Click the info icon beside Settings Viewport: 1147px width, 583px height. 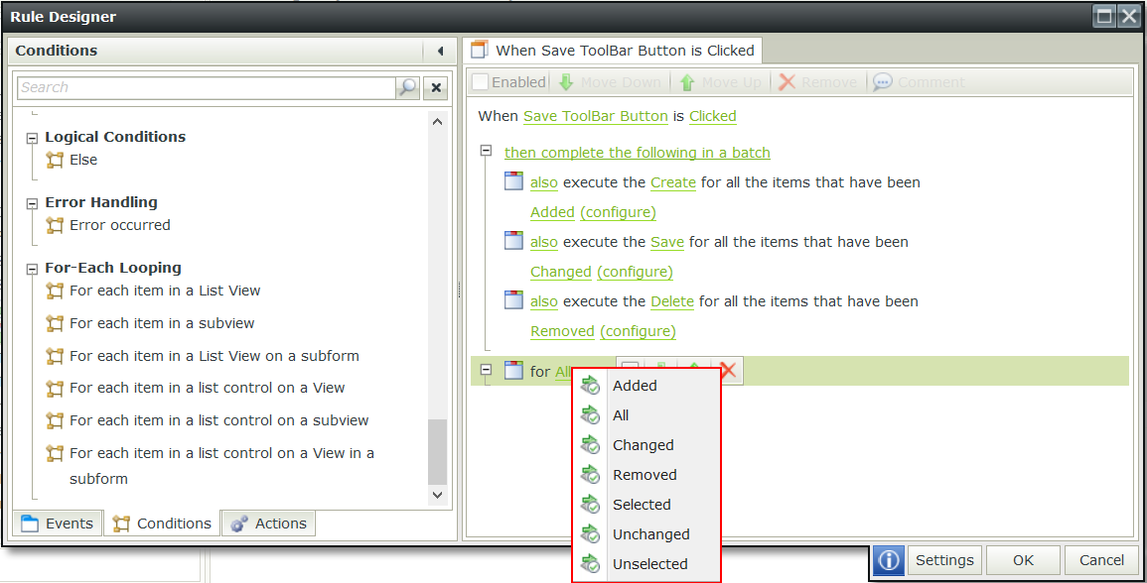click(x=888, y=560)
